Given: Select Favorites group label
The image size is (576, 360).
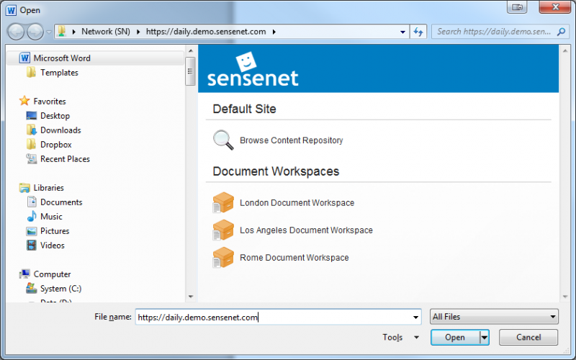Looking at the screenshot, I should tap(50, 102).
